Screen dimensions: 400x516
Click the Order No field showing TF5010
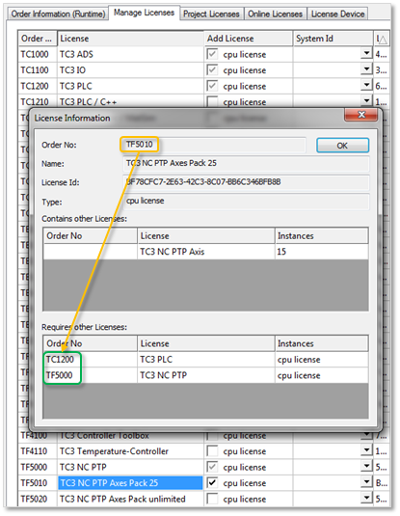[x=214, y=145]
